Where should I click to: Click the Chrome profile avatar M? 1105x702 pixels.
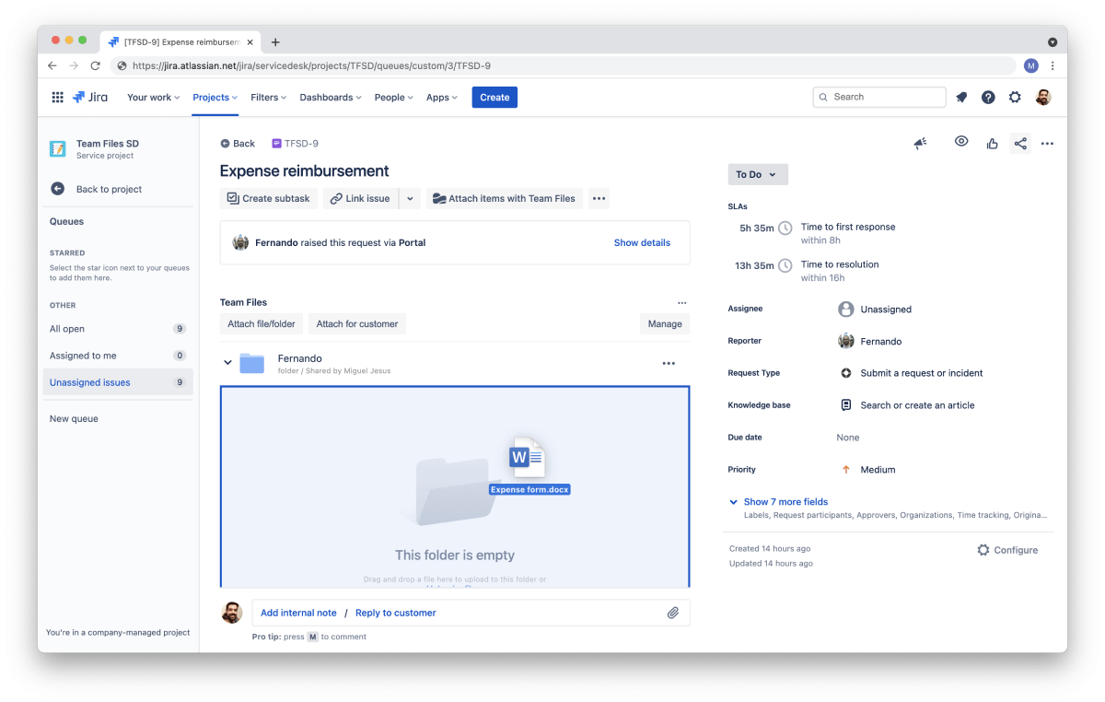(x=1031, y=66)
